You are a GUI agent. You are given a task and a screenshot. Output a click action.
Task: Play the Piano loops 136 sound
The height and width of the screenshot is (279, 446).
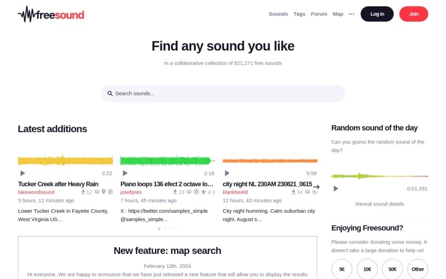tap(125, 173)
